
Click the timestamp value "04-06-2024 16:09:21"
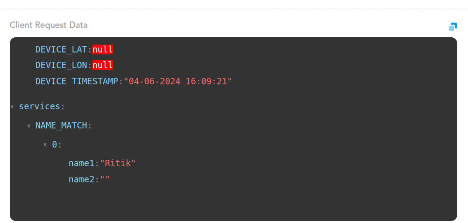(x=178, y=81)
